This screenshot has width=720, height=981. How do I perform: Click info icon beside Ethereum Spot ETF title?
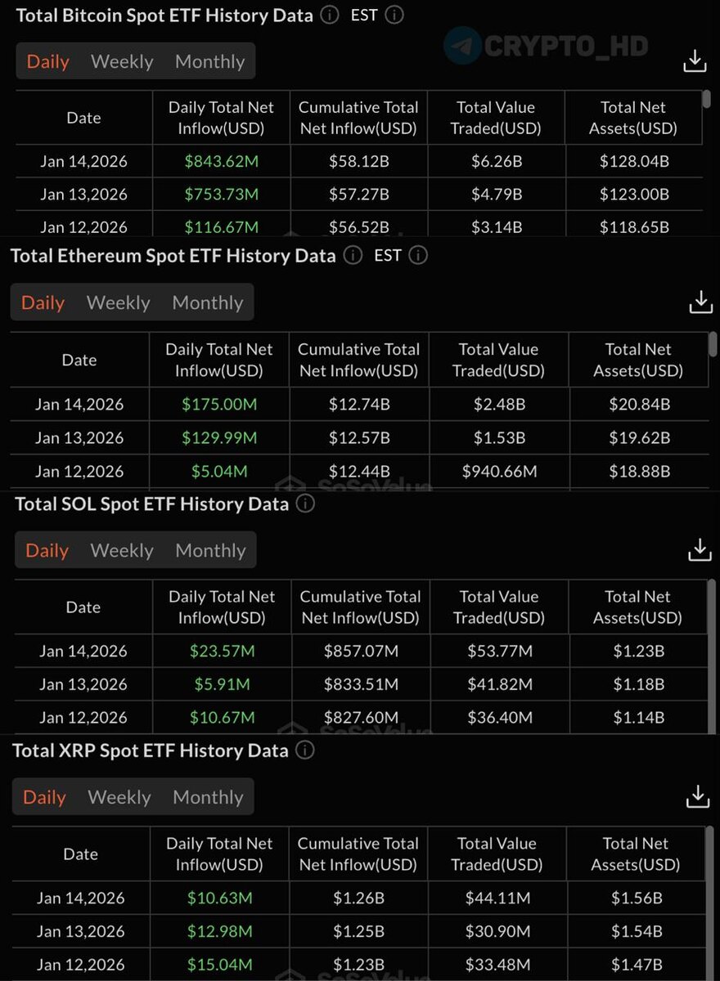point(353,255)
